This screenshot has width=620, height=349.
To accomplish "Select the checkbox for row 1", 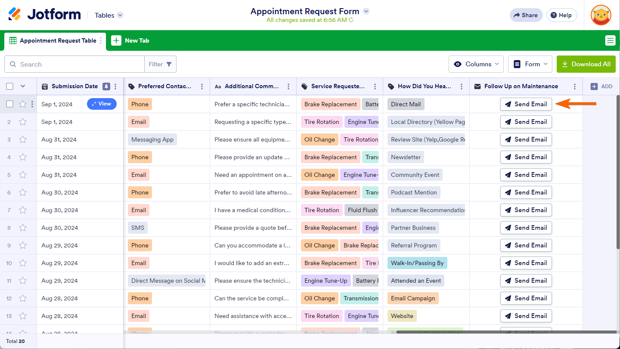I will (x=10, y=104).
